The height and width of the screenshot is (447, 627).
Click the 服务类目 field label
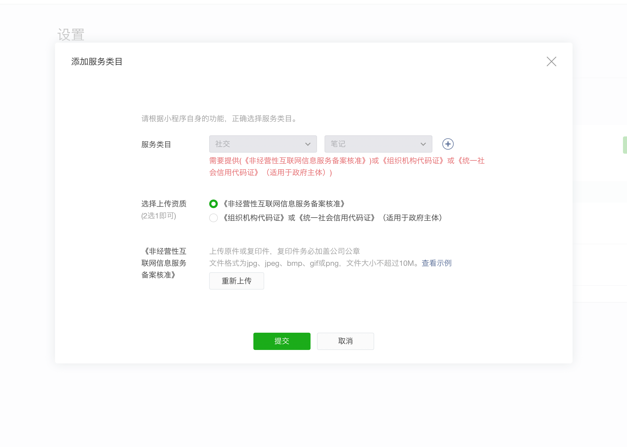click(156, 145)
